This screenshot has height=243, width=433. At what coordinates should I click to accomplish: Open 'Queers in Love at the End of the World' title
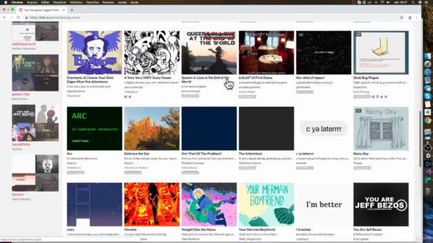point(205,80)
